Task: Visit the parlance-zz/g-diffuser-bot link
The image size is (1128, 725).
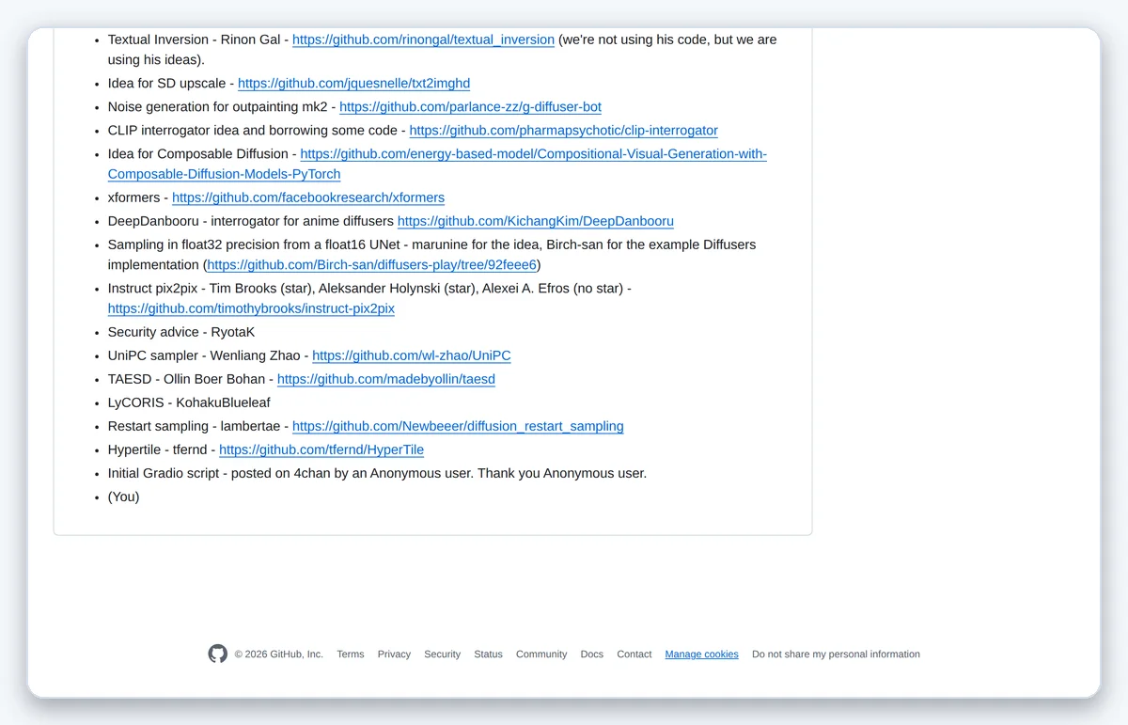Action: point(470,107)
